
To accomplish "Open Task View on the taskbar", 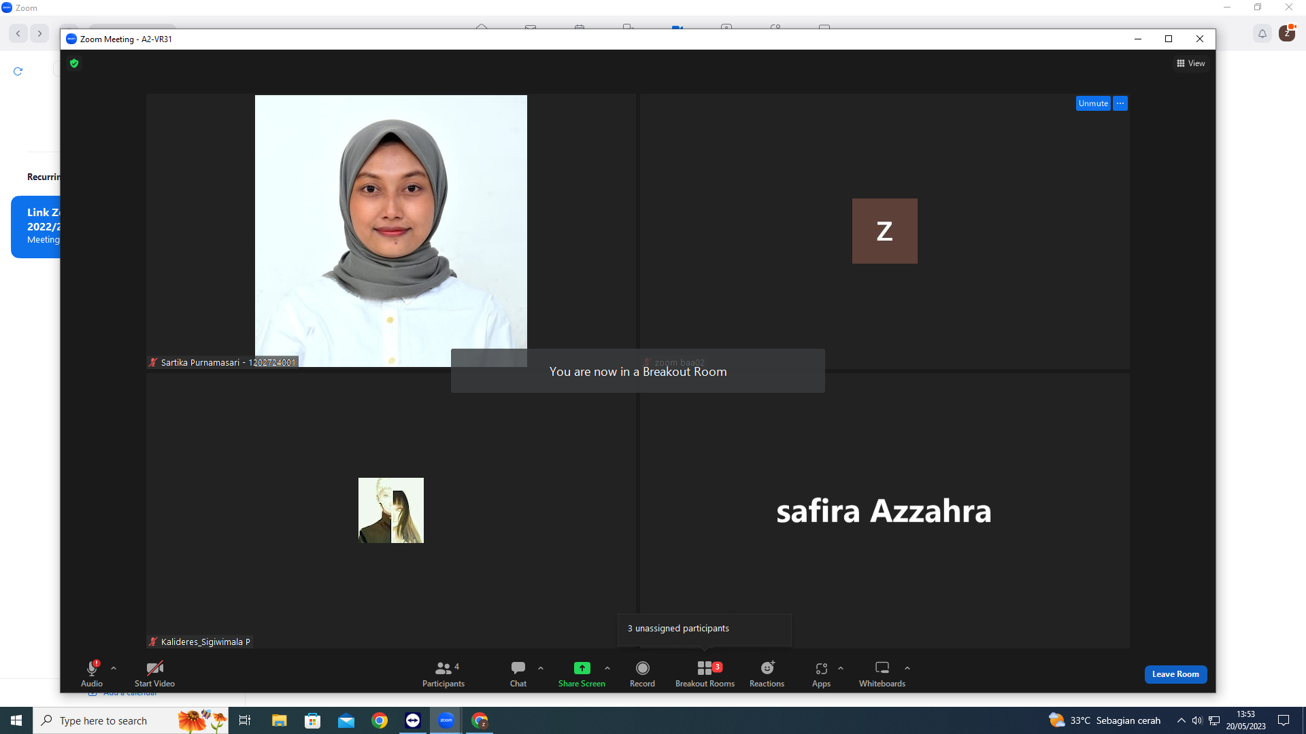I will [x=245, y=720].
